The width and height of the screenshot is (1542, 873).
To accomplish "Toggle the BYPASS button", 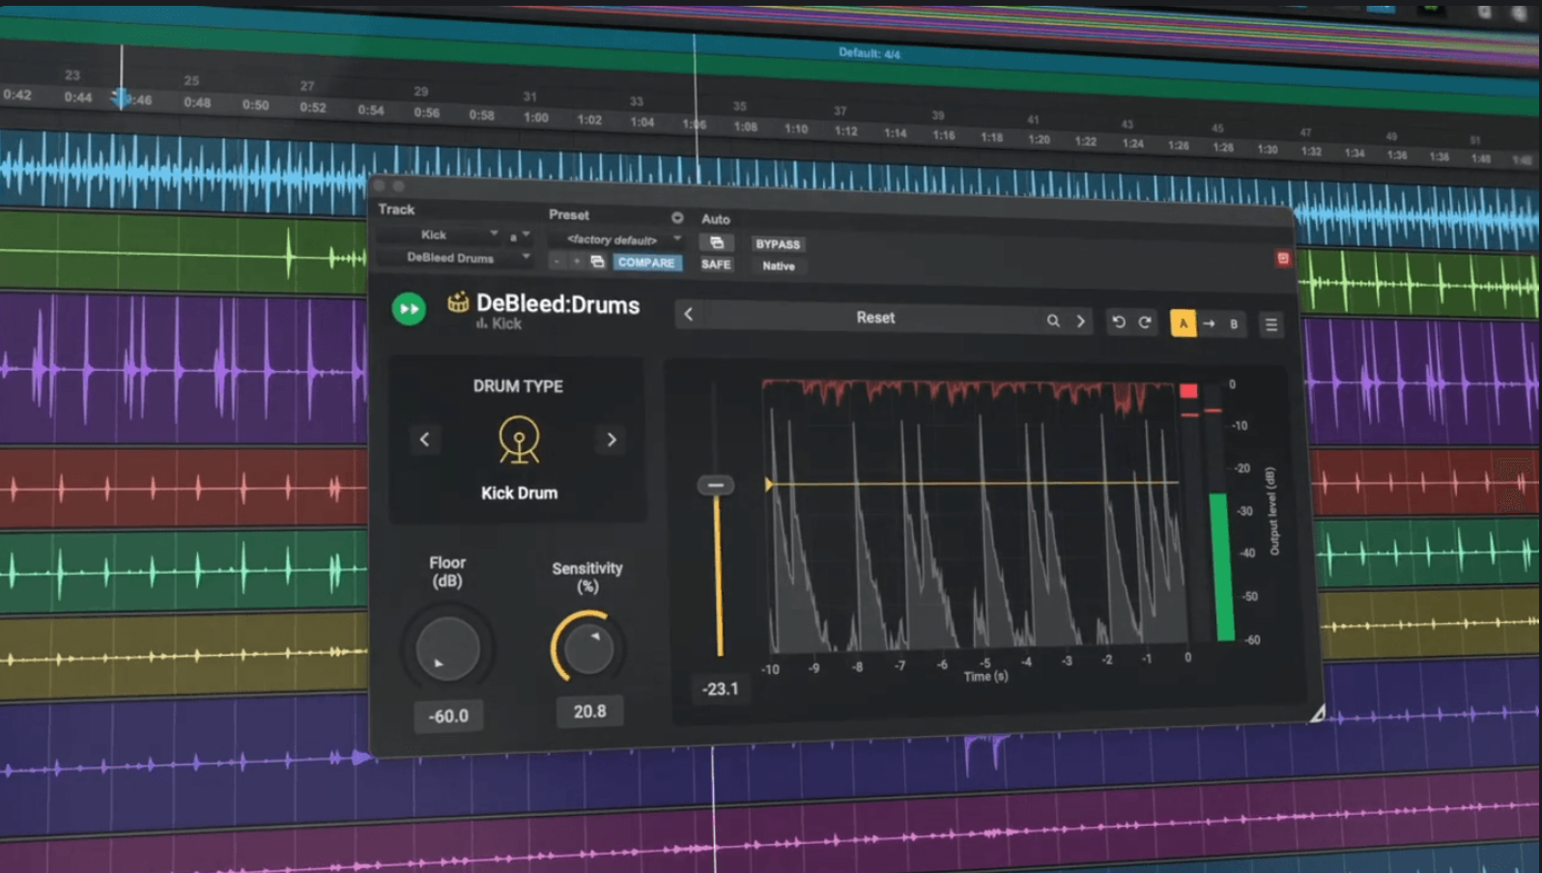I will coord(778,244).
